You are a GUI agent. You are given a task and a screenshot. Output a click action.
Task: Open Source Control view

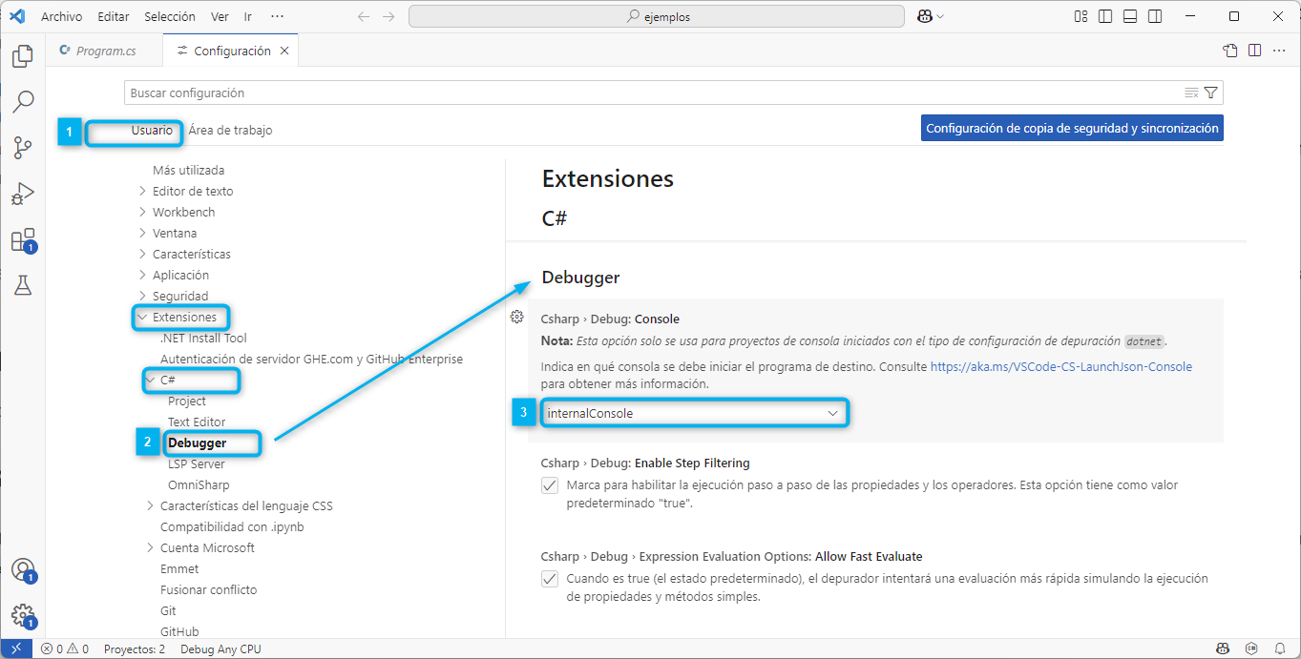tap(23, 147)
